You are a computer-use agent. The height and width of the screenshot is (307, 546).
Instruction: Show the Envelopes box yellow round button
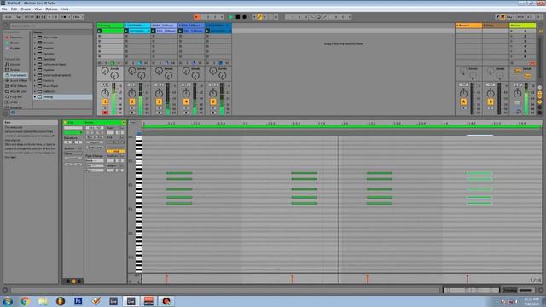coord(73,281)
